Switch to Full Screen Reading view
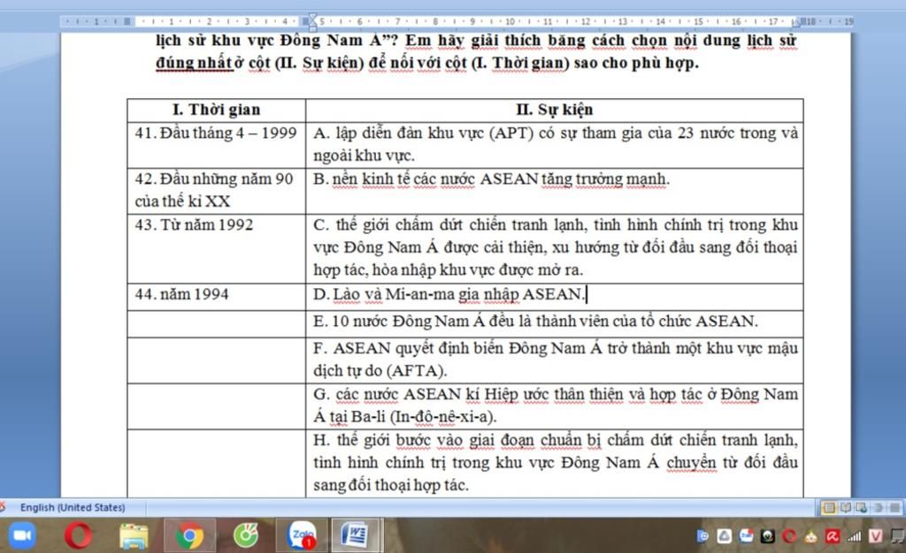This screenshot has width=906, height=553. click(845, 507)
